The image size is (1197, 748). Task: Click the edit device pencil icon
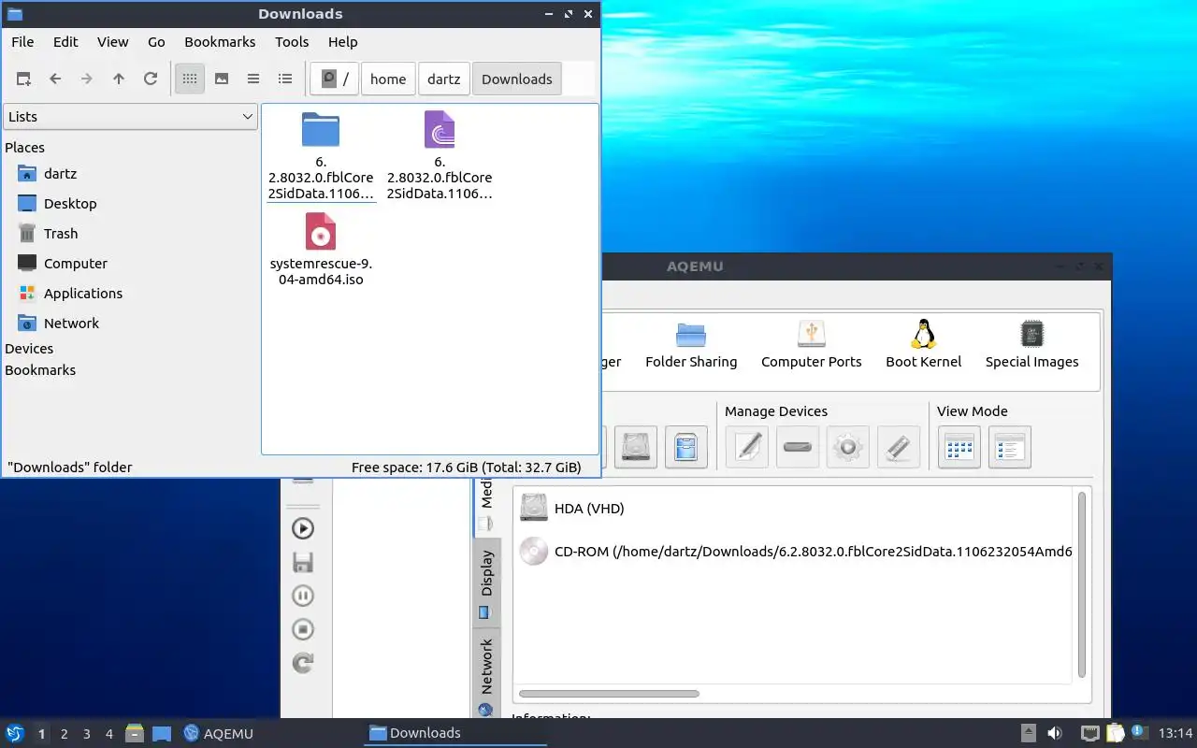pyautogui.click(x=747, y=447)
